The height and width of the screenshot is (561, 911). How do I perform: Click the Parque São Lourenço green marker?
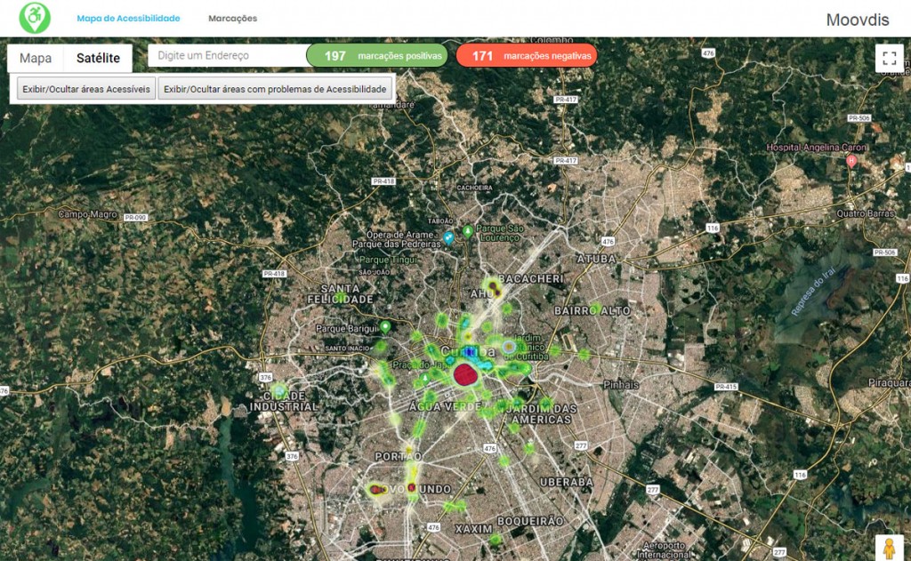pos(468,231)
